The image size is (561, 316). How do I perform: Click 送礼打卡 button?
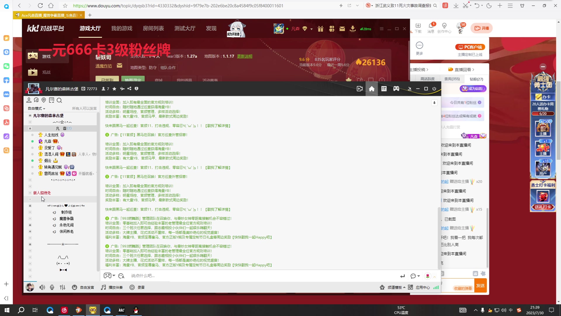click(543, 207)
